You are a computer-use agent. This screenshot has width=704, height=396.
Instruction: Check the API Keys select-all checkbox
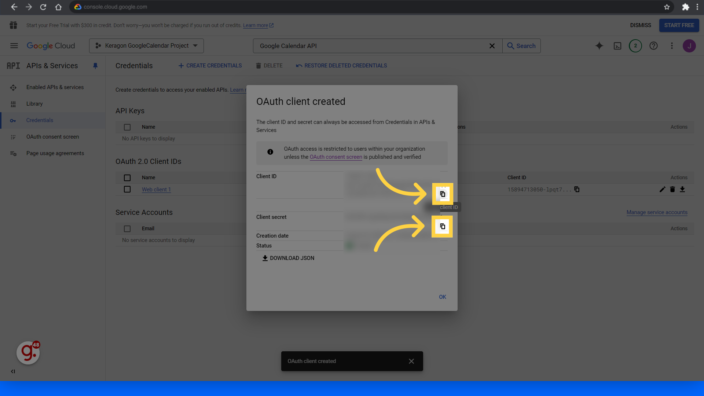(127, 127)
